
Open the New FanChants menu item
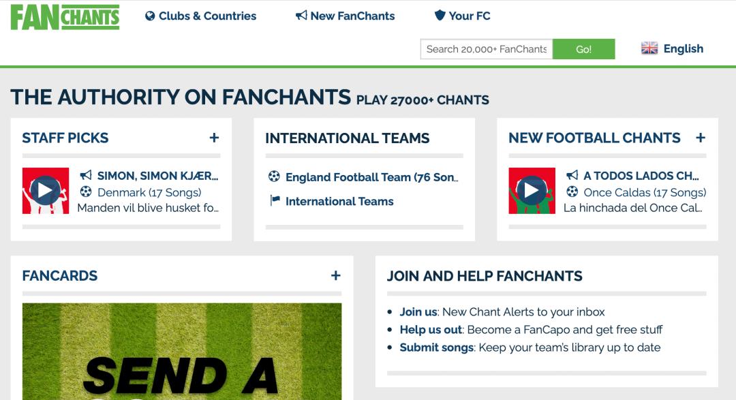click(346, 16)
